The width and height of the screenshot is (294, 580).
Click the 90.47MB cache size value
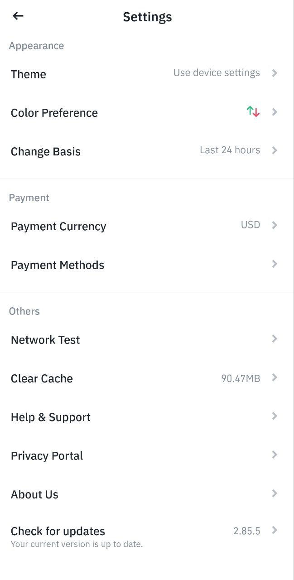point(241,378)
